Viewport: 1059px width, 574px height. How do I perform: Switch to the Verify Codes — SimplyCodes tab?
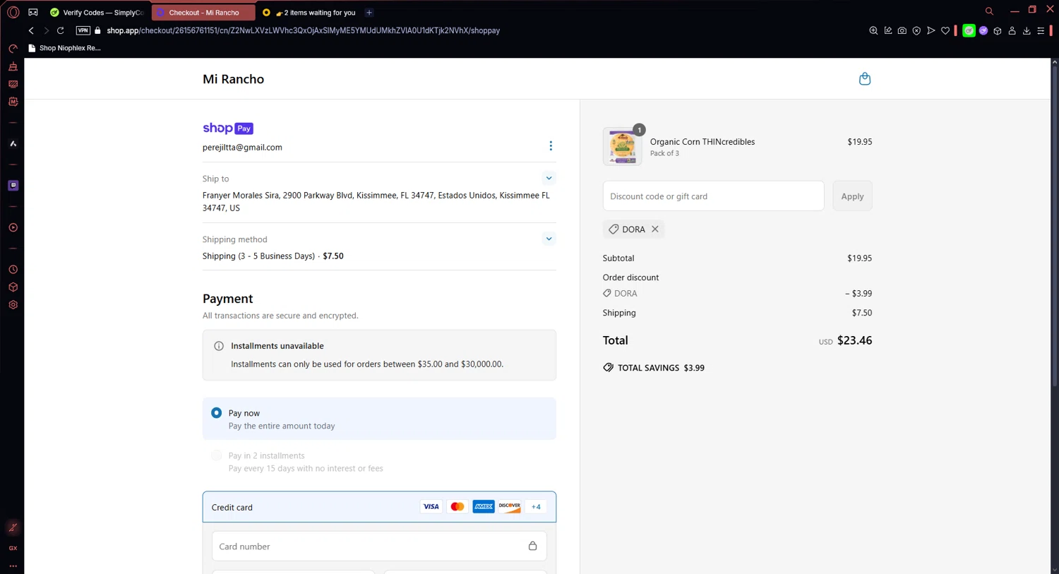(x=97, y=12)
